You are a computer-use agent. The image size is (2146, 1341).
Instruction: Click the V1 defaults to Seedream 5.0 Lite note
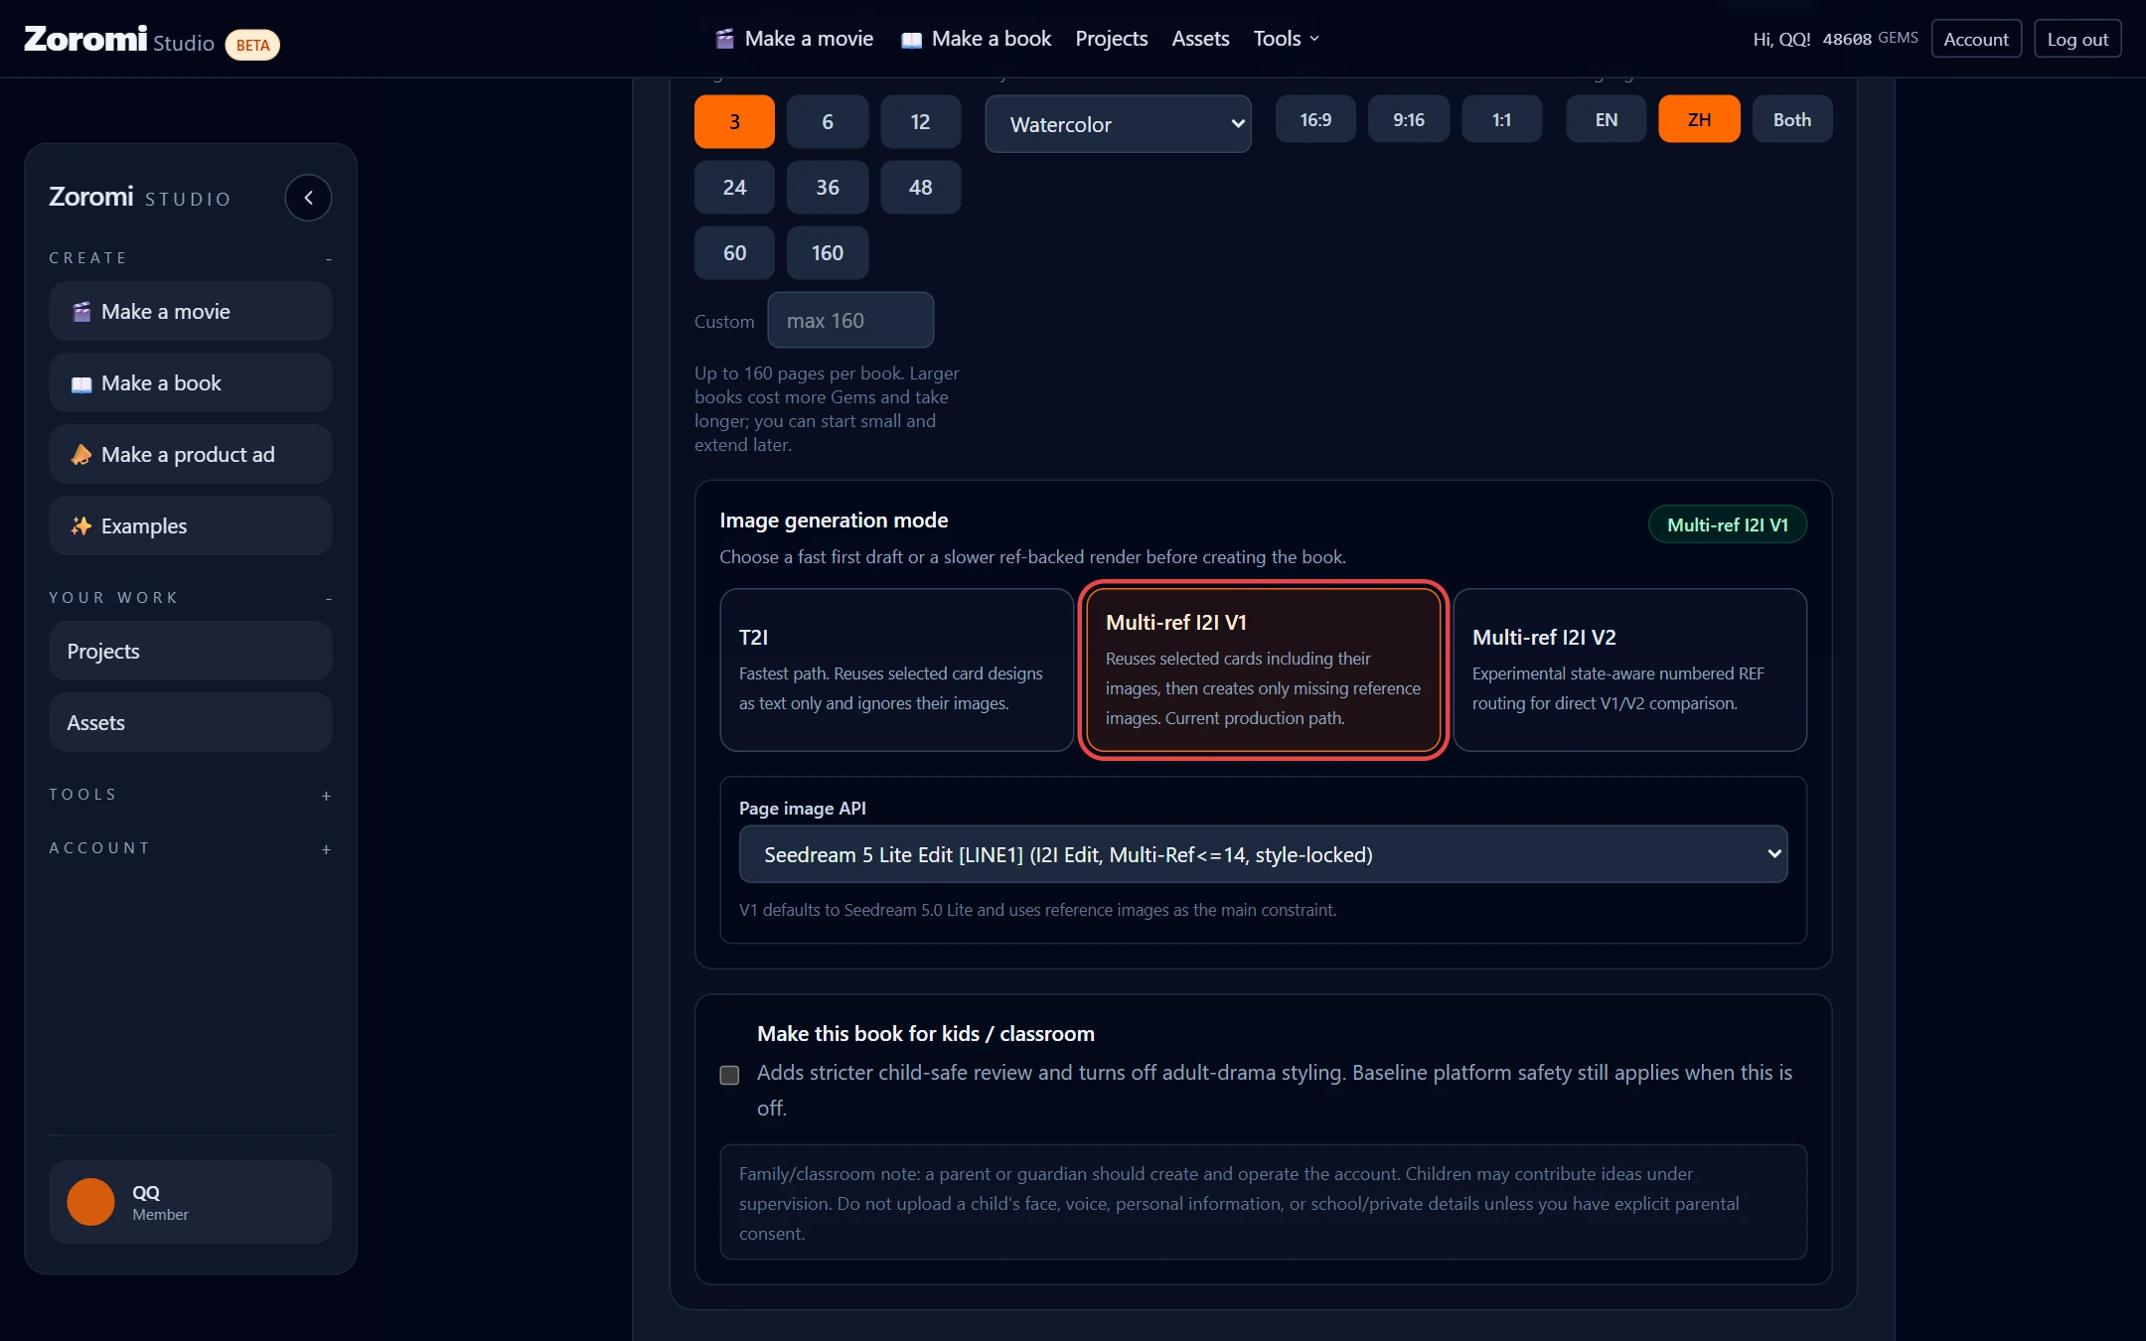point(1037,909)
